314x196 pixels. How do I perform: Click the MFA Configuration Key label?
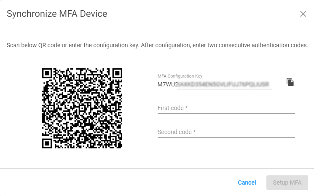click(180, 76)
